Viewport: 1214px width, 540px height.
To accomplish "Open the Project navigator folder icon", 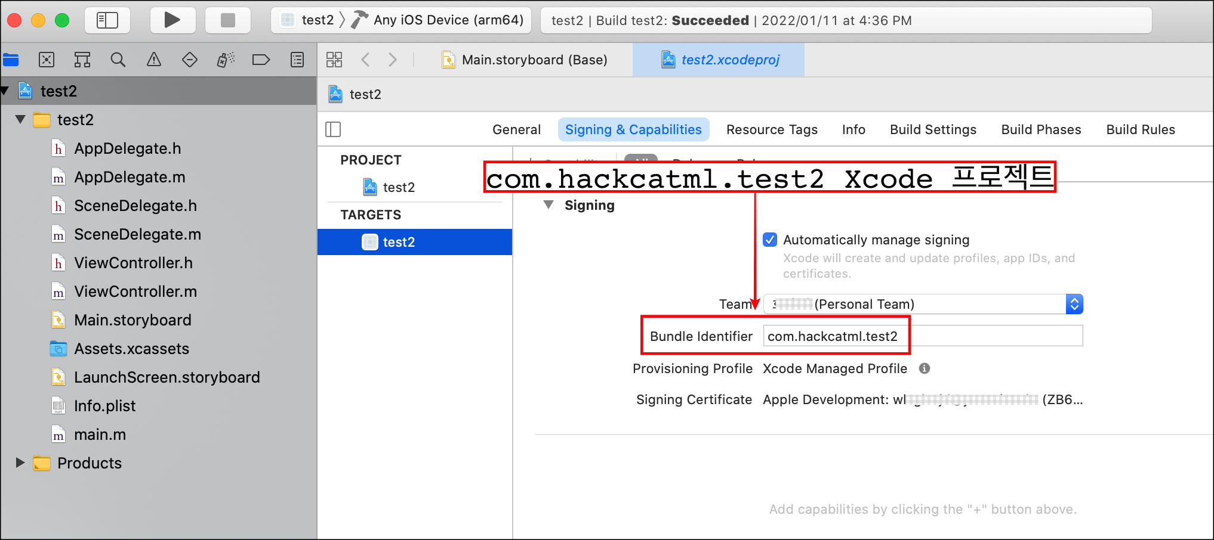I will pyautogui.click(x=11, y=60).
